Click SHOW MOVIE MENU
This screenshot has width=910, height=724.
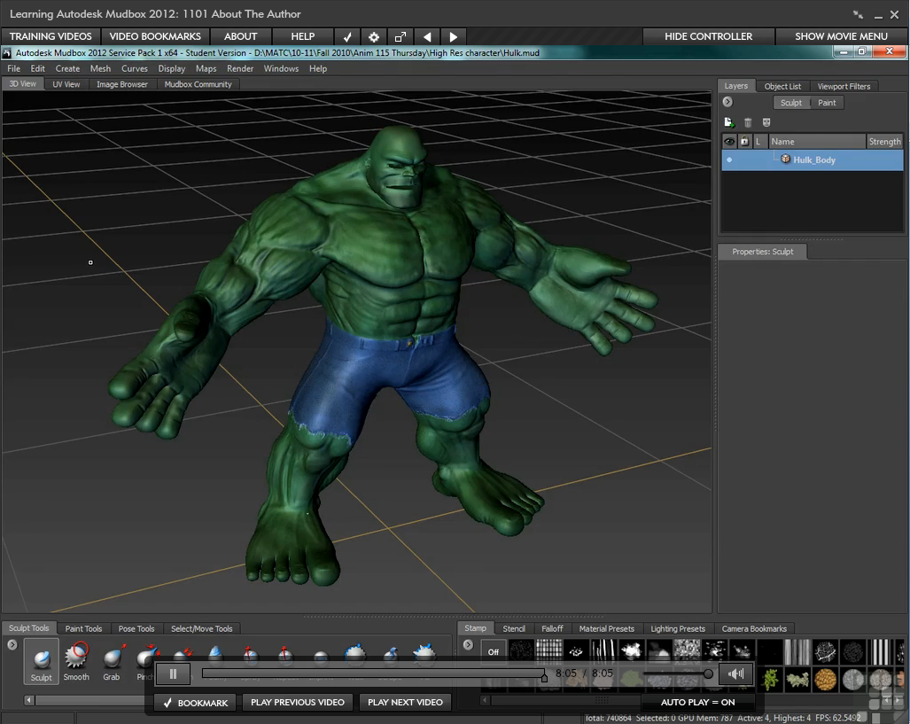click(x=841, y=36)
